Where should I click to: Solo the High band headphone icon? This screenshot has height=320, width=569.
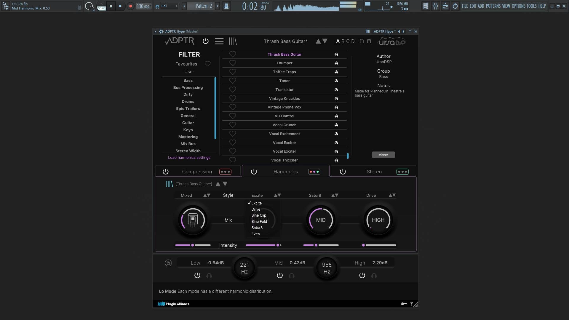pyautogui.click(x=374, y=276)
